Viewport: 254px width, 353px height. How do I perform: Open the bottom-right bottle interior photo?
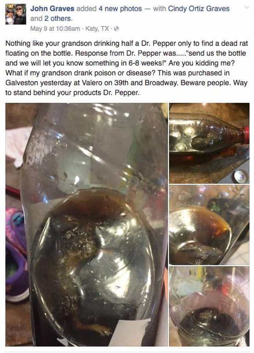coord(209,306)
